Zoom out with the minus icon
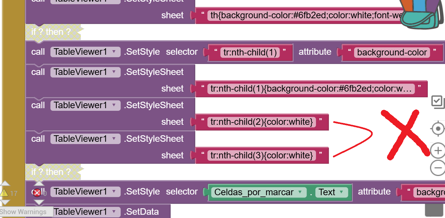 coord(438,168)
